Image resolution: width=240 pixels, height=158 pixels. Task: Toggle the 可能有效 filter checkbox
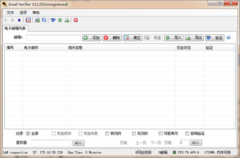coord(160,134)
